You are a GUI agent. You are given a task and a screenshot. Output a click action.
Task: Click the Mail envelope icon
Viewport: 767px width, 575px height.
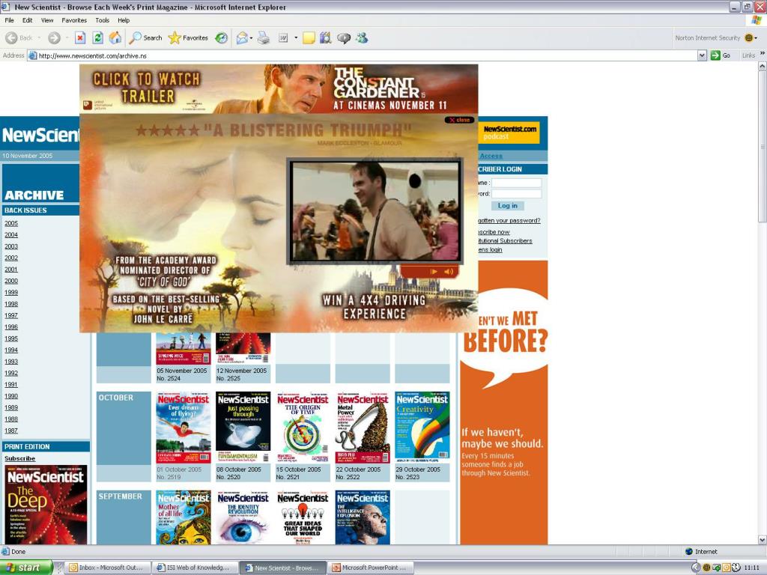pos(242,37)
